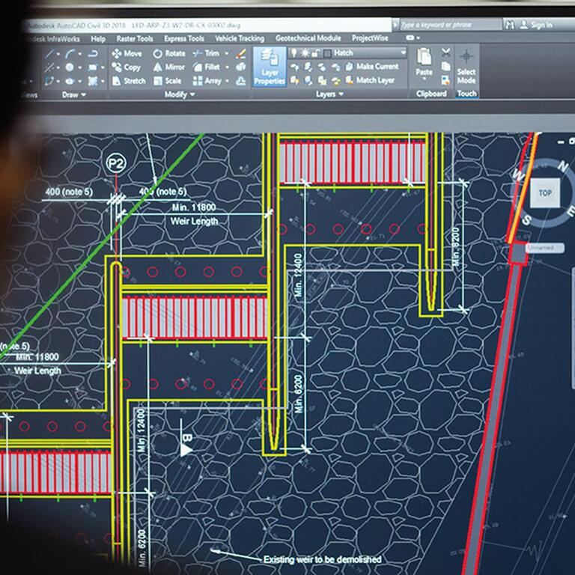Click the binoculars search icon near Sign In
Viewport: 575px width, 575px height.
[x=509, y=25]
